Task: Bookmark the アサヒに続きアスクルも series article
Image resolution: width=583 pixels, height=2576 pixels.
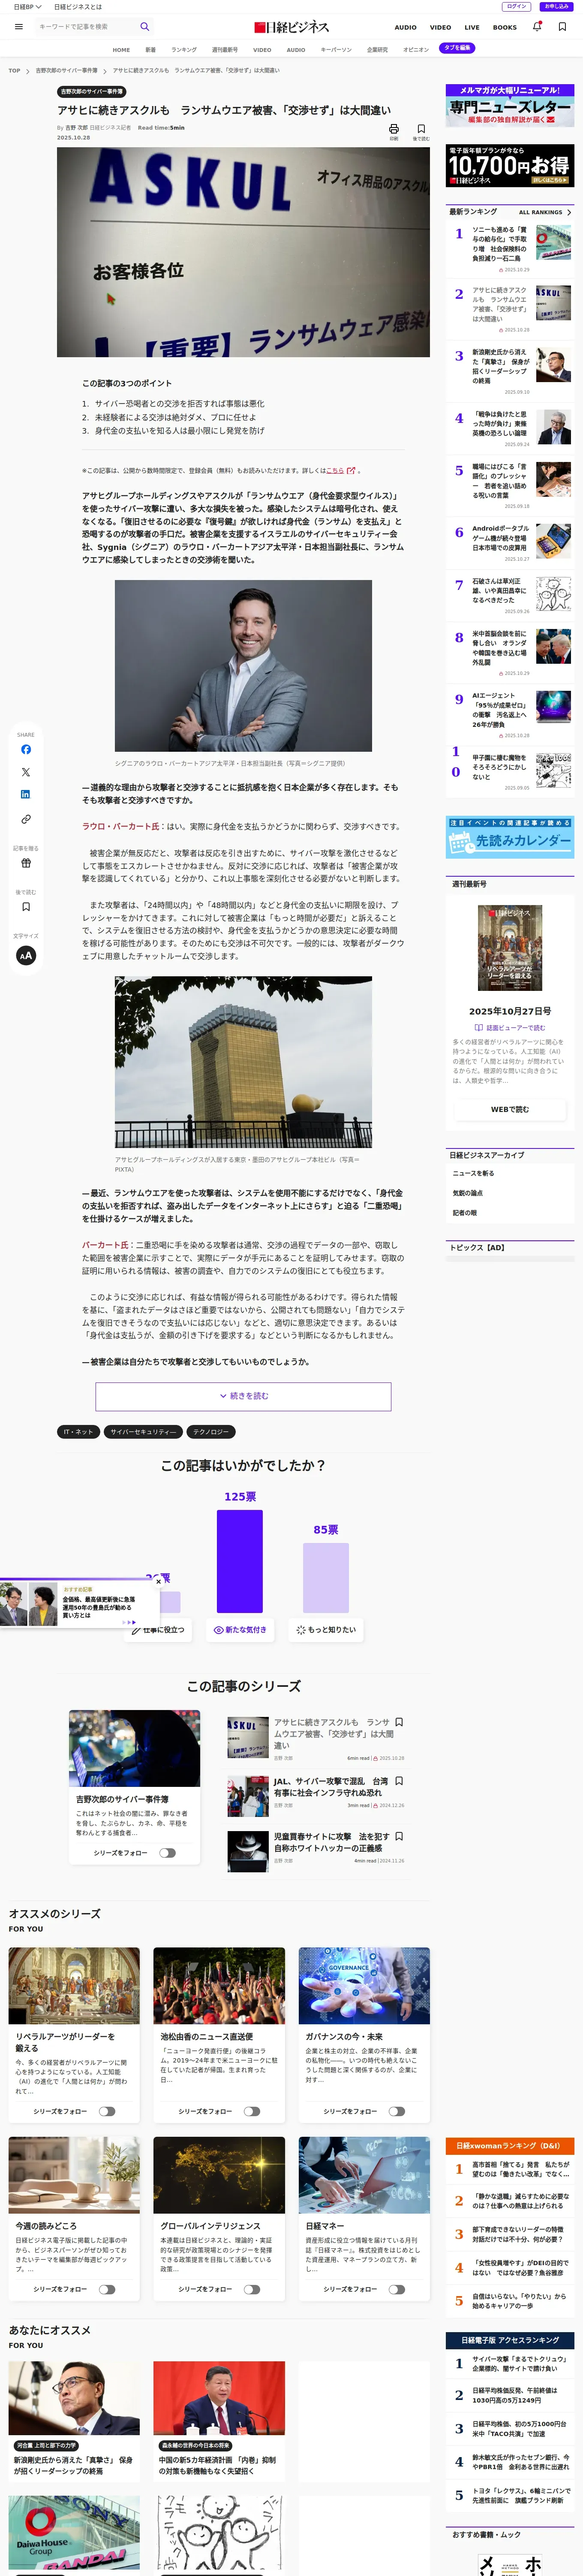Action: click(400, 1722)
